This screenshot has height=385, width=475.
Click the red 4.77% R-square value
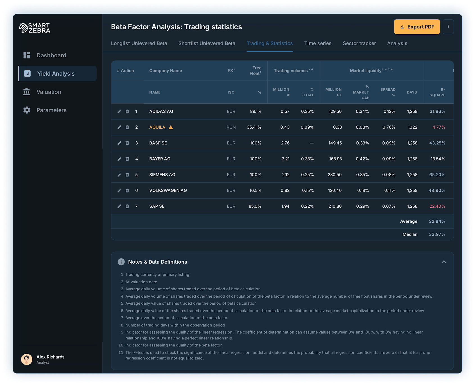[439, 127]
